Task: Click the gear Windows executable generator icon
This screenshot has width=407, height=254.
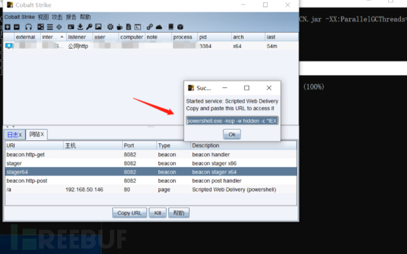Action: pyautogui.click(x=111, y=27)
